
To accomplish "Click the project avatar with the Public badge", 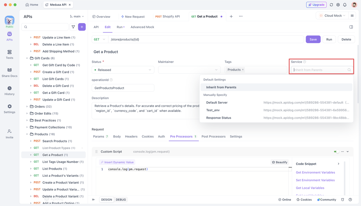I will click(x=9, y=22).
